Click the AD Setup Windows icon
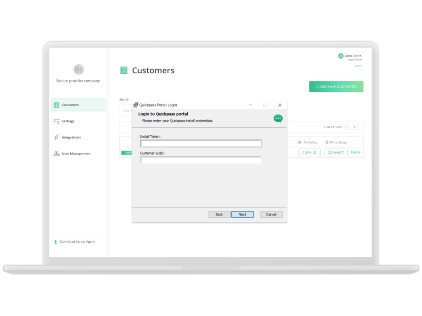 pyautogui.click(x=300, y=142)
